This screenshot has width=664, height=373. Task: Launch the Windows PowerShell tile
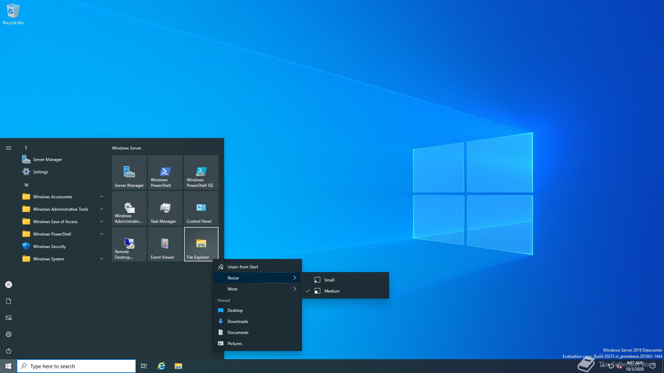point(165,172)
